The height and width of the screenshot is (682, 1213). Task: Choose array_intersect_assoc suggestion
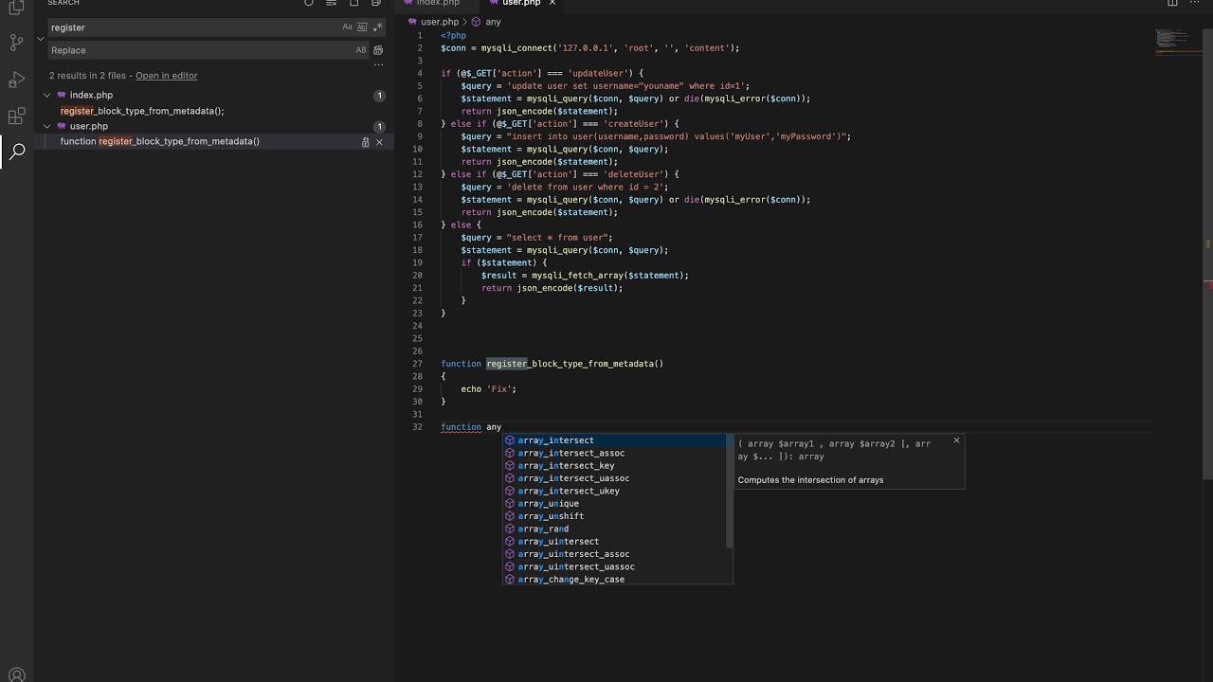[615, 453]
